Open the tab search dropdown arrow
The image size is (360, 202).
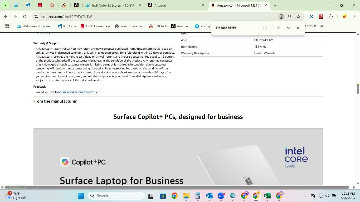5,5
